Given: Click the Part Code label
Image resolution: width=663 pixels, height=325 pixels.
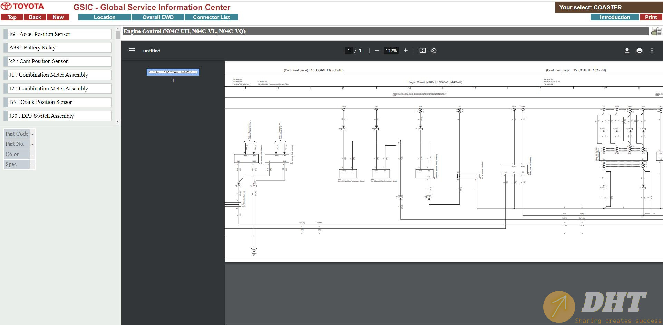Looking at the screenshot, I should click(17, 134).
